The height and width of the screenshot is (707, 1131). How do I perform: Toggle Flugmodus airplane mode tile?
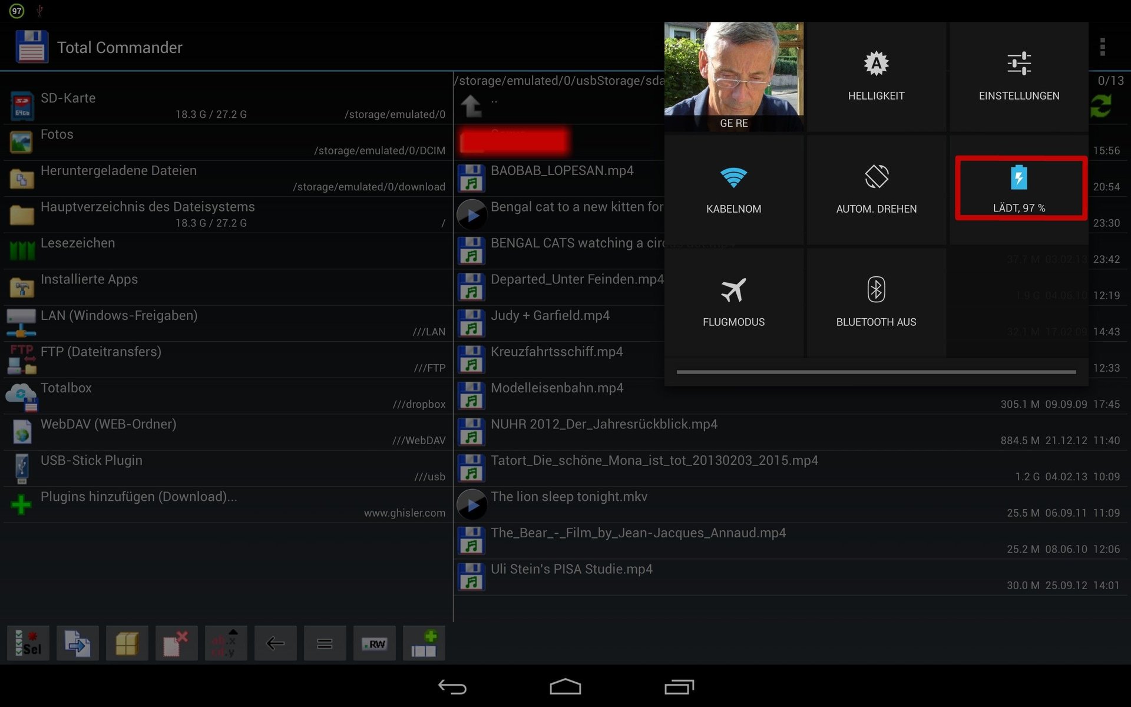(x=733, y=303)
